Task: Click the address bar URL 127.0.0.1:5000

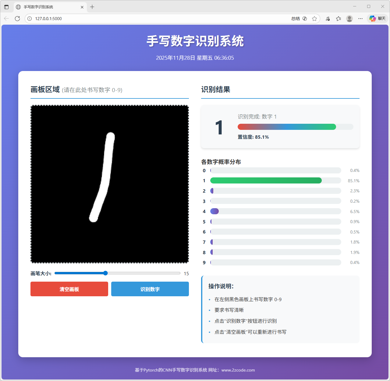Action: tap(48, 19)
